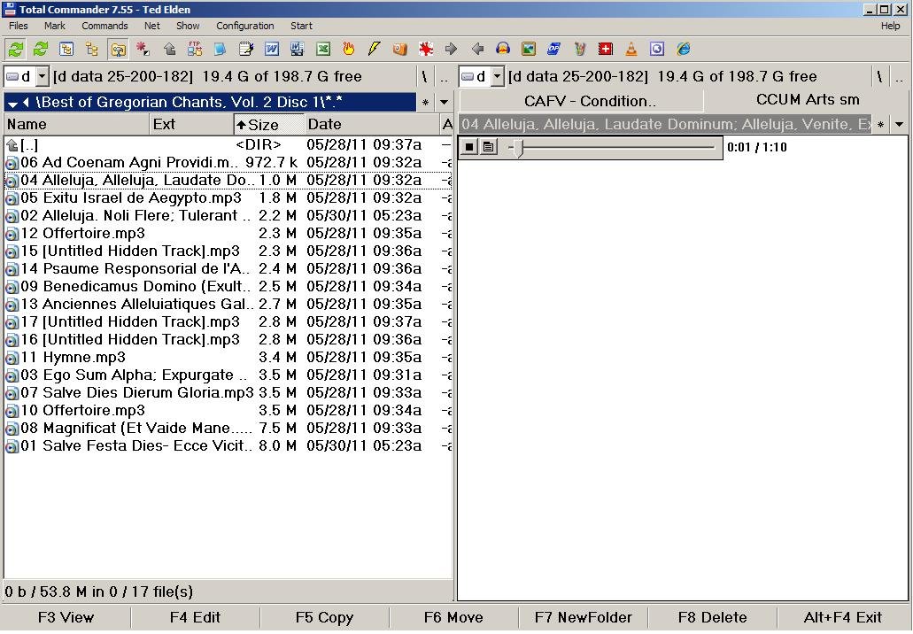
Task: Open right panel directory history dropdown arrow
Action: tap(900, 125)
